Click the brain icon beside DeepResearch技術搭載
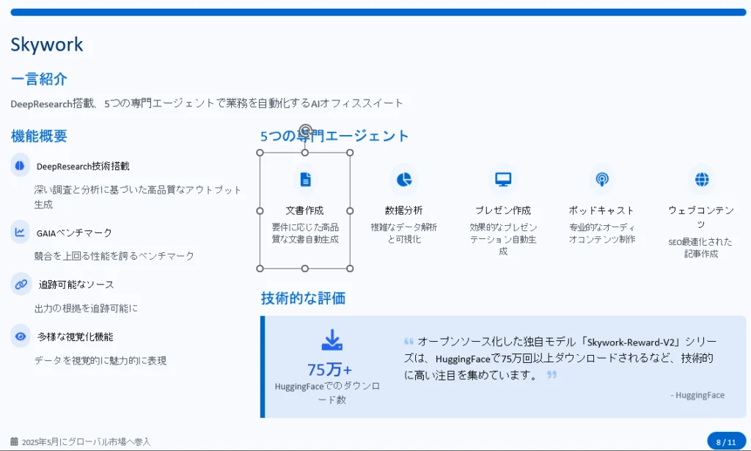The width and height of the screenshot is (751, 451). pyautogui.click(x=20, y=166)
